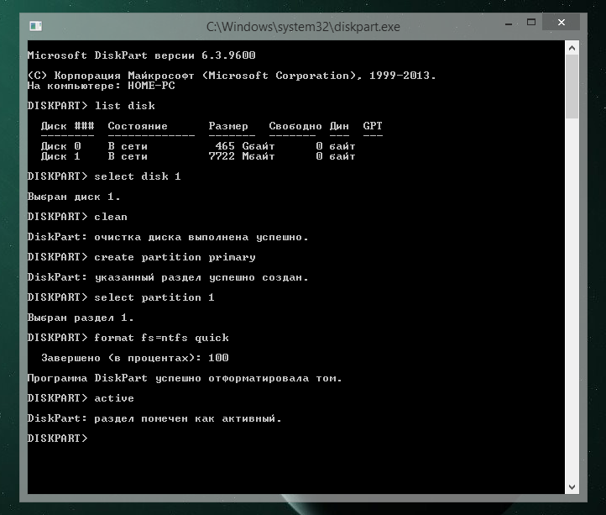Close the diskpart.exe window
This screenshot has width=606, height=515.
click(x=562, y=23)
